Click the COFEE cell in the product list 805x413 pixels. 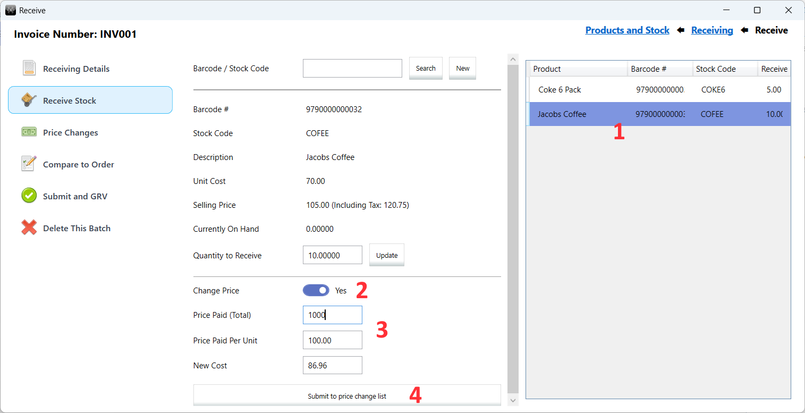(x=712, y=114)
